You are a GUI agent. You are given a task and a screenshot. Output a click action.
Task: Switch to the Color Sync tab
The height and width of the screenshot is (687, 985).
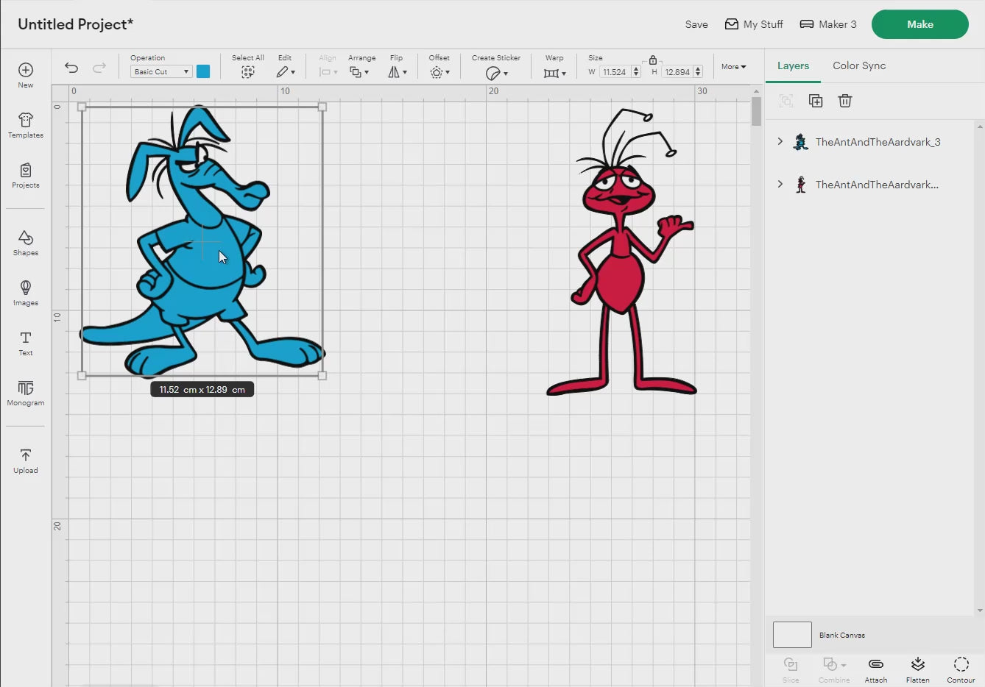click(859, 65)
